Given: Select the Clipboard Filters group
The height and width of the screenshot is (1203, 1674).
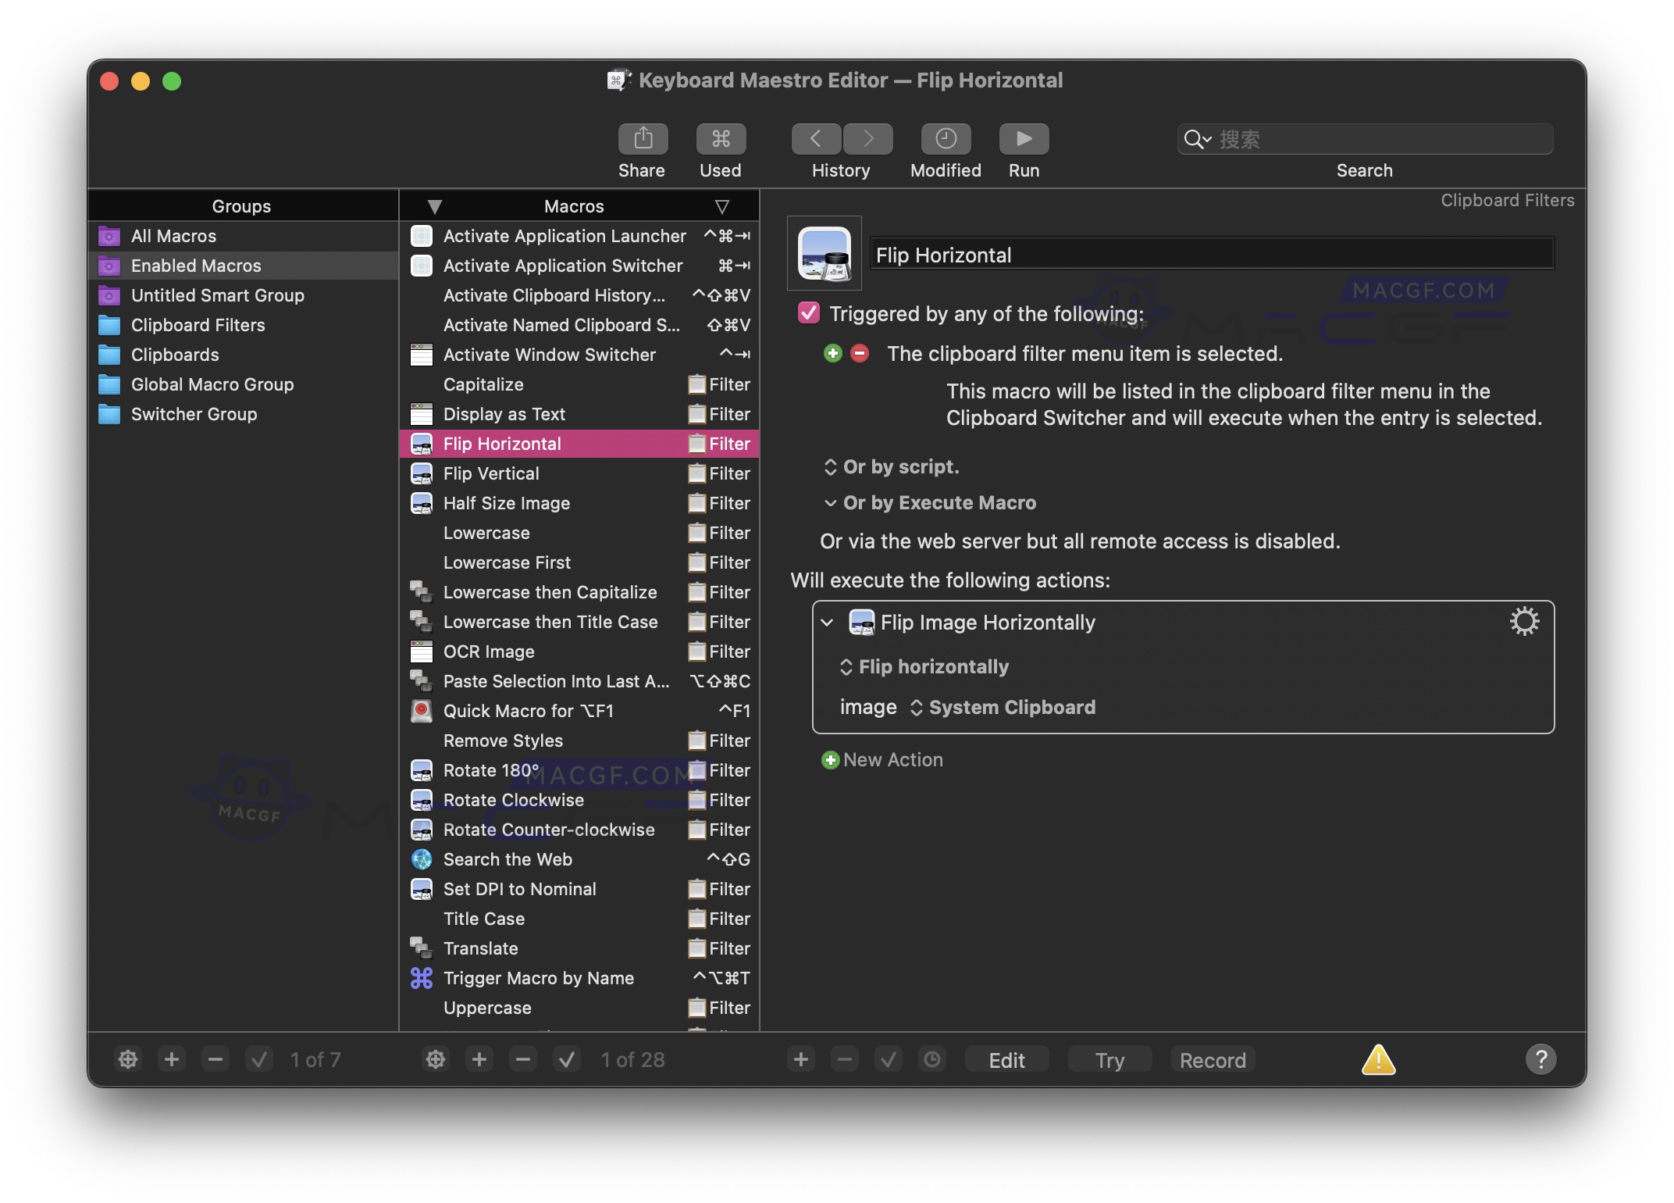Looking at the screenshot, I should [x=198, y=325].
